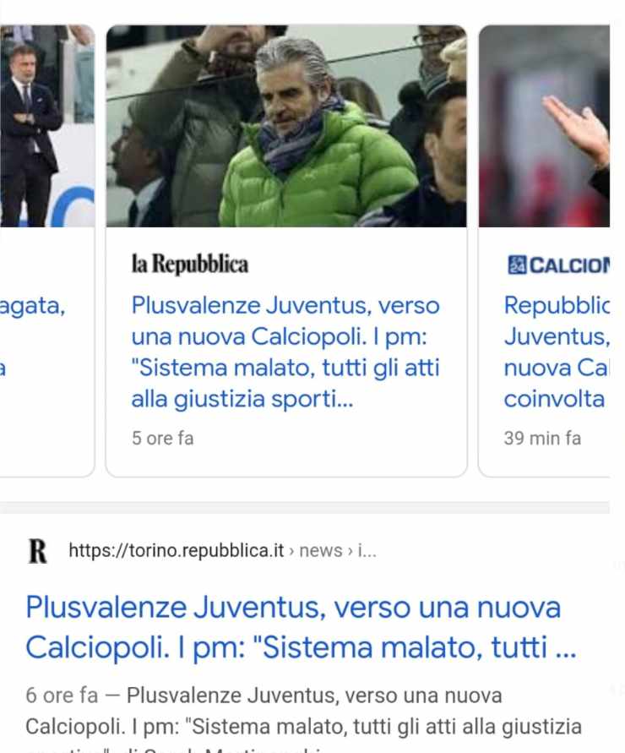Tap the Calcionews24 logo in right card
Viewport: 625px width, 753px height.
pos(559,265)
